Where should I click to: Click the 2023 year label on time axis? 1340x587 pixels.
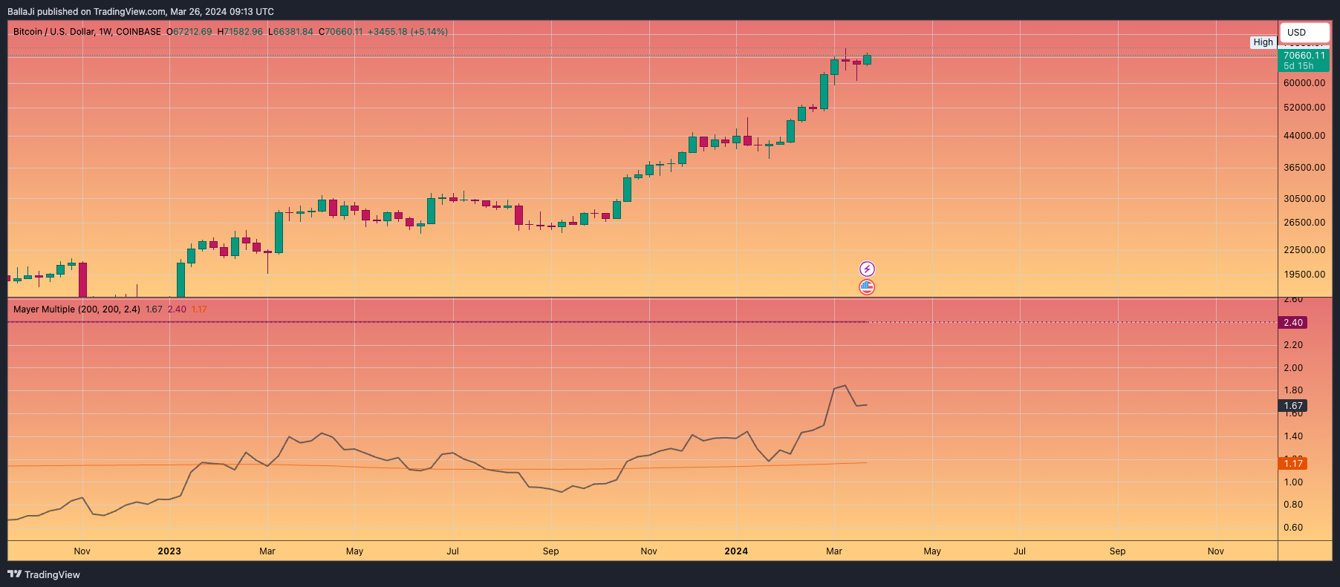[169, 551]
